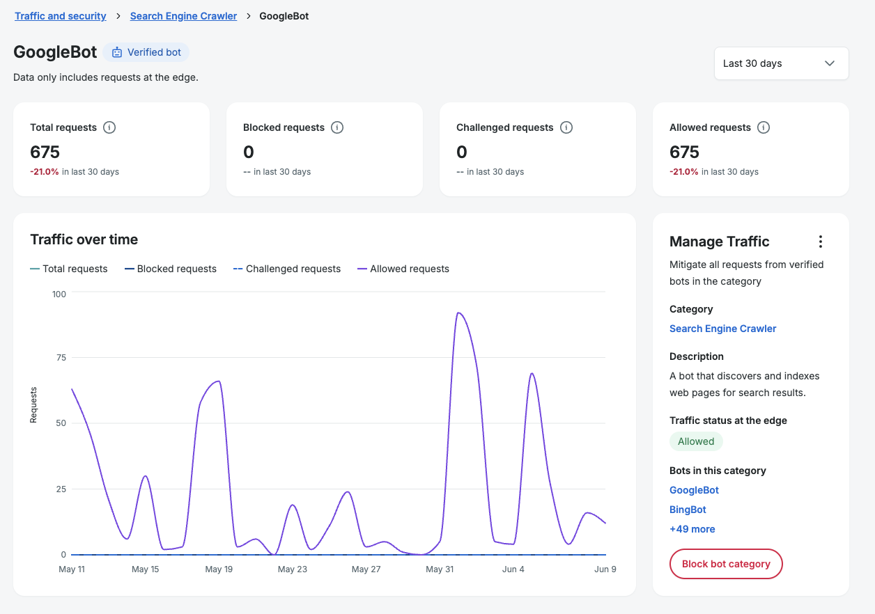The width and height of the screenshot is (875, 614).
Task: Open Search Engine Crawler breadcrumb link
Action: pyautogui.click(x=183, y=16)
